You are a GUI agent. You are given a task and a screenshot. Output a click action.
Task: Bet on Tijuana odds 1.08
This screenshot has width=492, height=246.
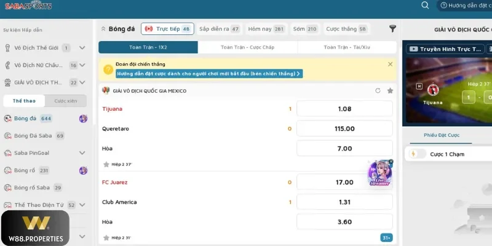344,109
